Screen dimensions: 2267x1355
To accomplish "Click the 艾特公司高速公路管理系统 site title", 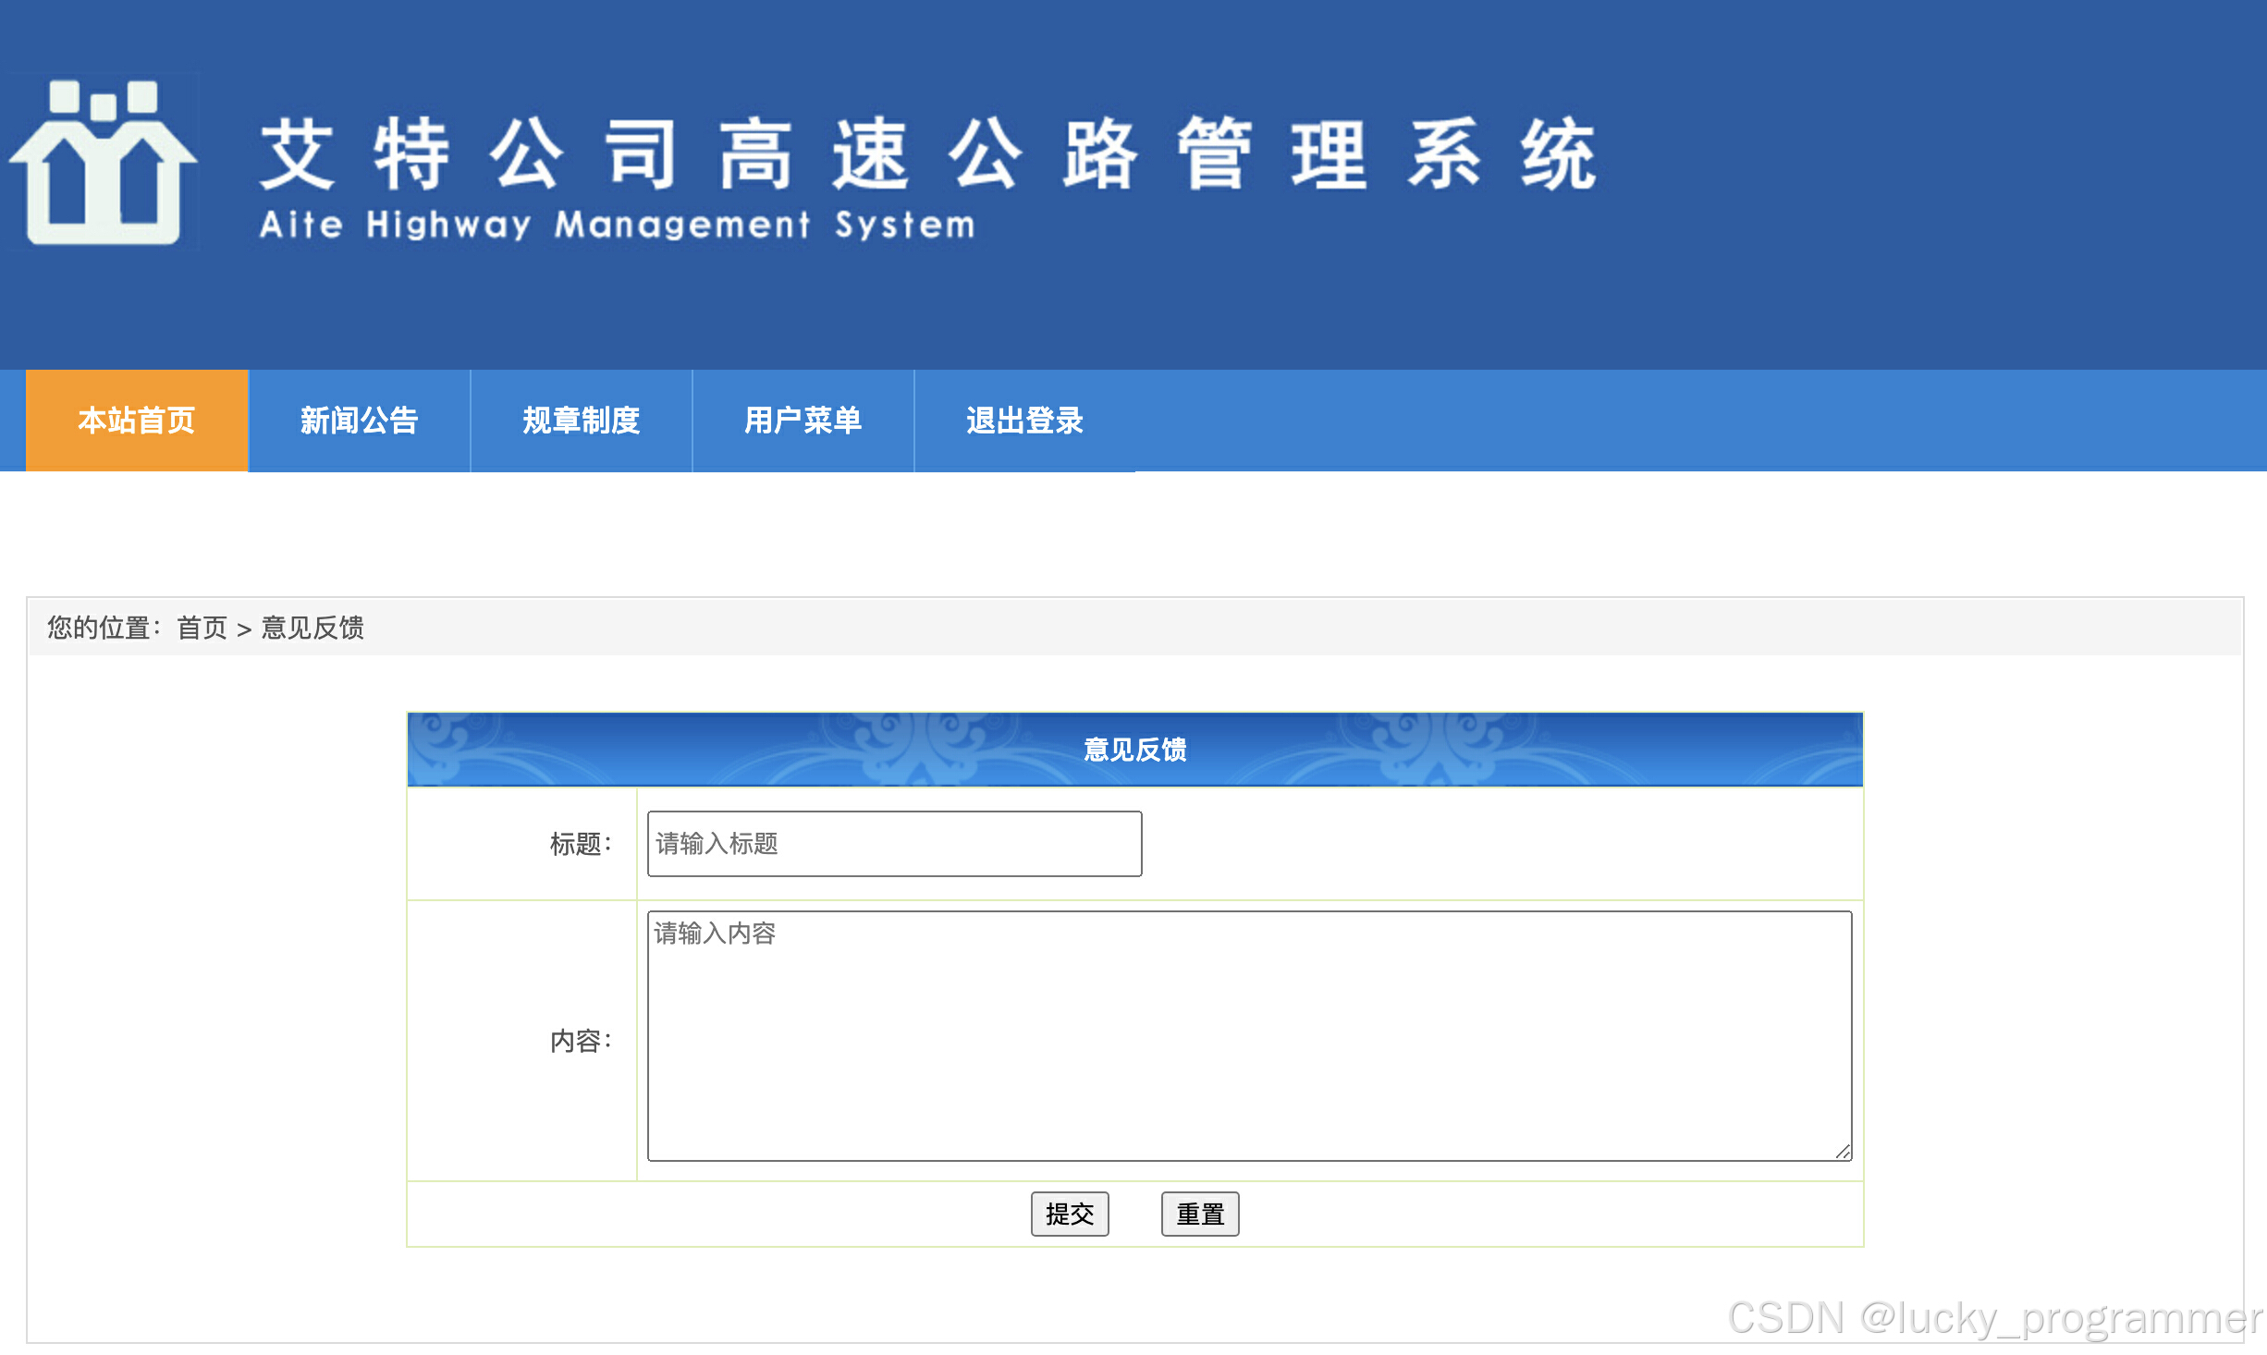I will tap(927, 154).
